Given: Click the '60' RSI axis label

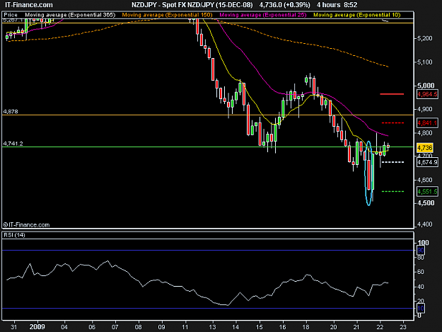Looking at the screenshot, I should click(x=421, y=272).
